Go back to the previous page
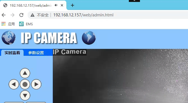 (x=4, y=15)
